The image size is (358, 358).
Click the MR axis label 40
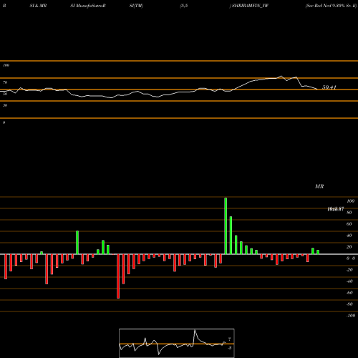(x=349, y=236)
